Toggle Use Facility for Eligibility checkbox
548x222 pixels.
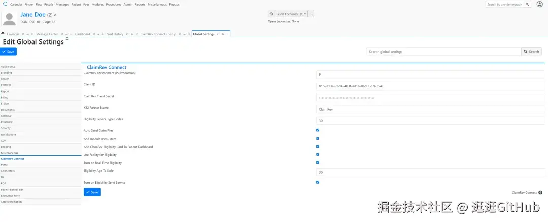[x=317, y=154]
